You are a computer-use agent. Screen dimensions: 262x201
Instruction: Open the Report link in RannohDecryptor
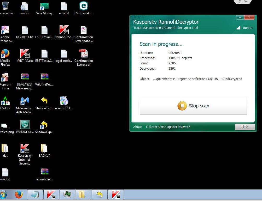[x=245, y=28]
